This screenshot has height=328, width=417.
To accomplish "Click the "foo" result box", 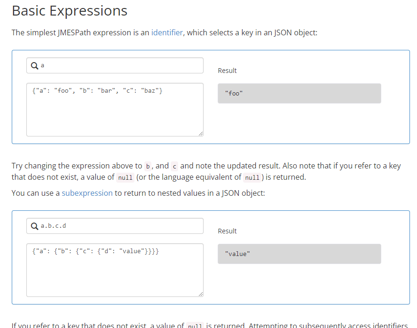I will pyautogui.click(x=299, y=94).
